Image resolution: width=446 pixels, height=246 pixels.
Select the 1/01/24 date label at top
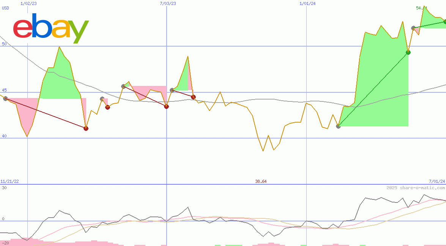coord(307,3)
